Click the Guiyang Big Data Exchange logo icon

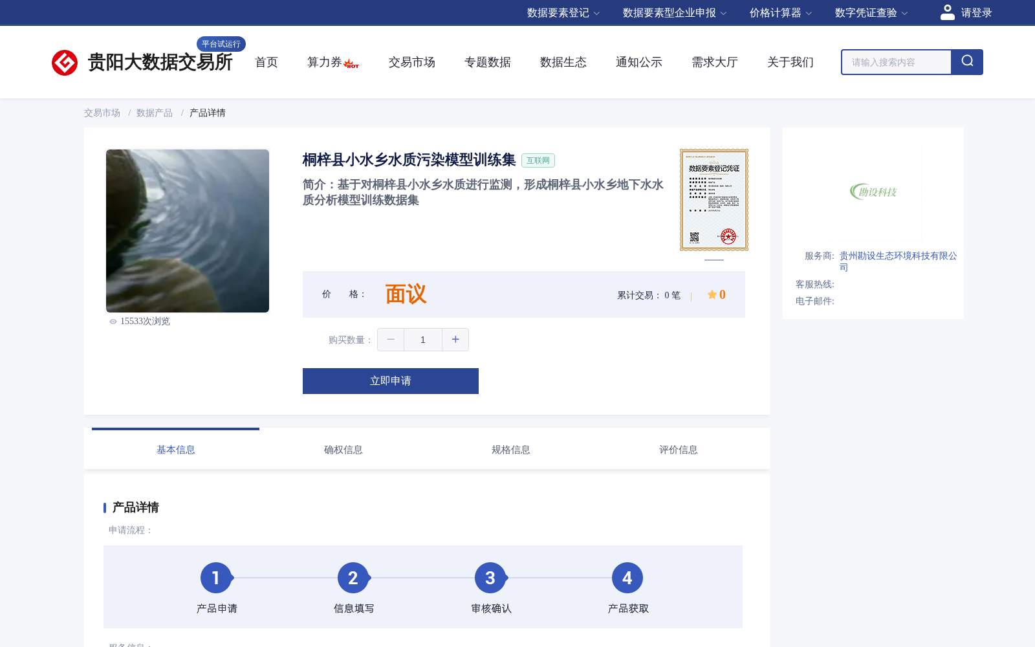coord(65,63)
